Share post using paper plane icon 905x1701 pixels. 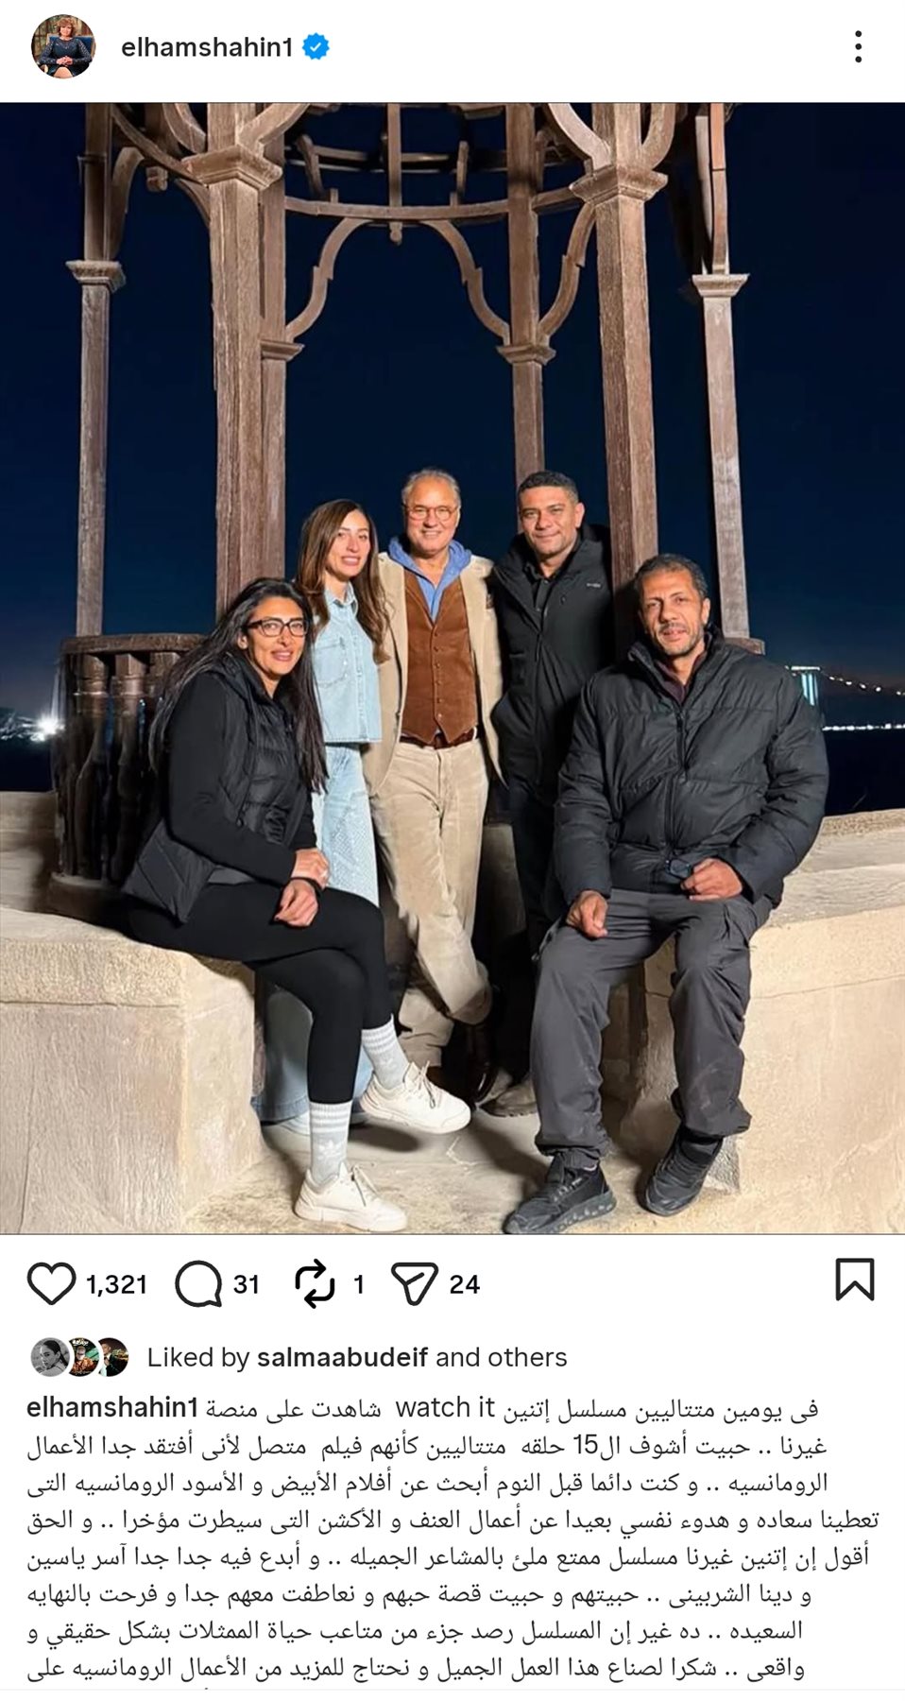coord(414,1283)
